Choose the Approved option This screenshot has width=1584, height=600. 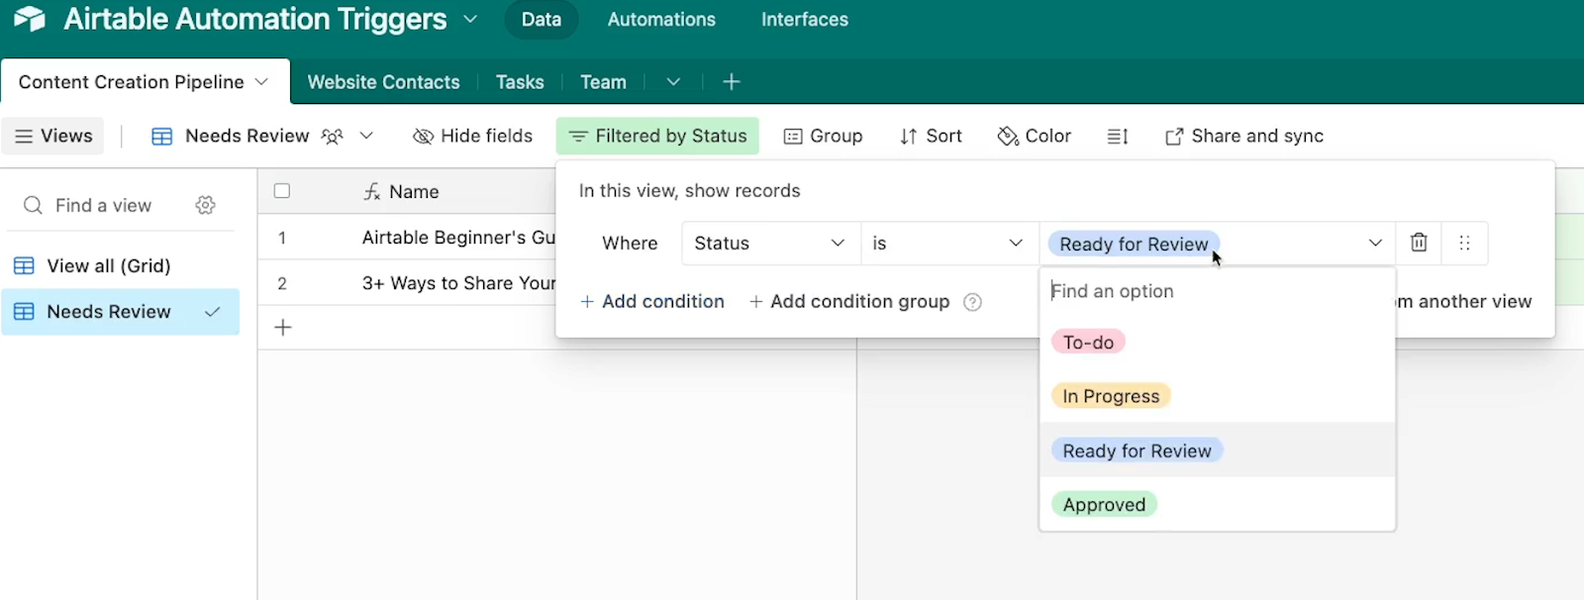(1104, 505)
